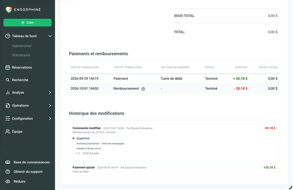293x190 pixels.
Task: Click the Remboursement de 20,18 $ : Terminé note
Action: coord(94,132)
